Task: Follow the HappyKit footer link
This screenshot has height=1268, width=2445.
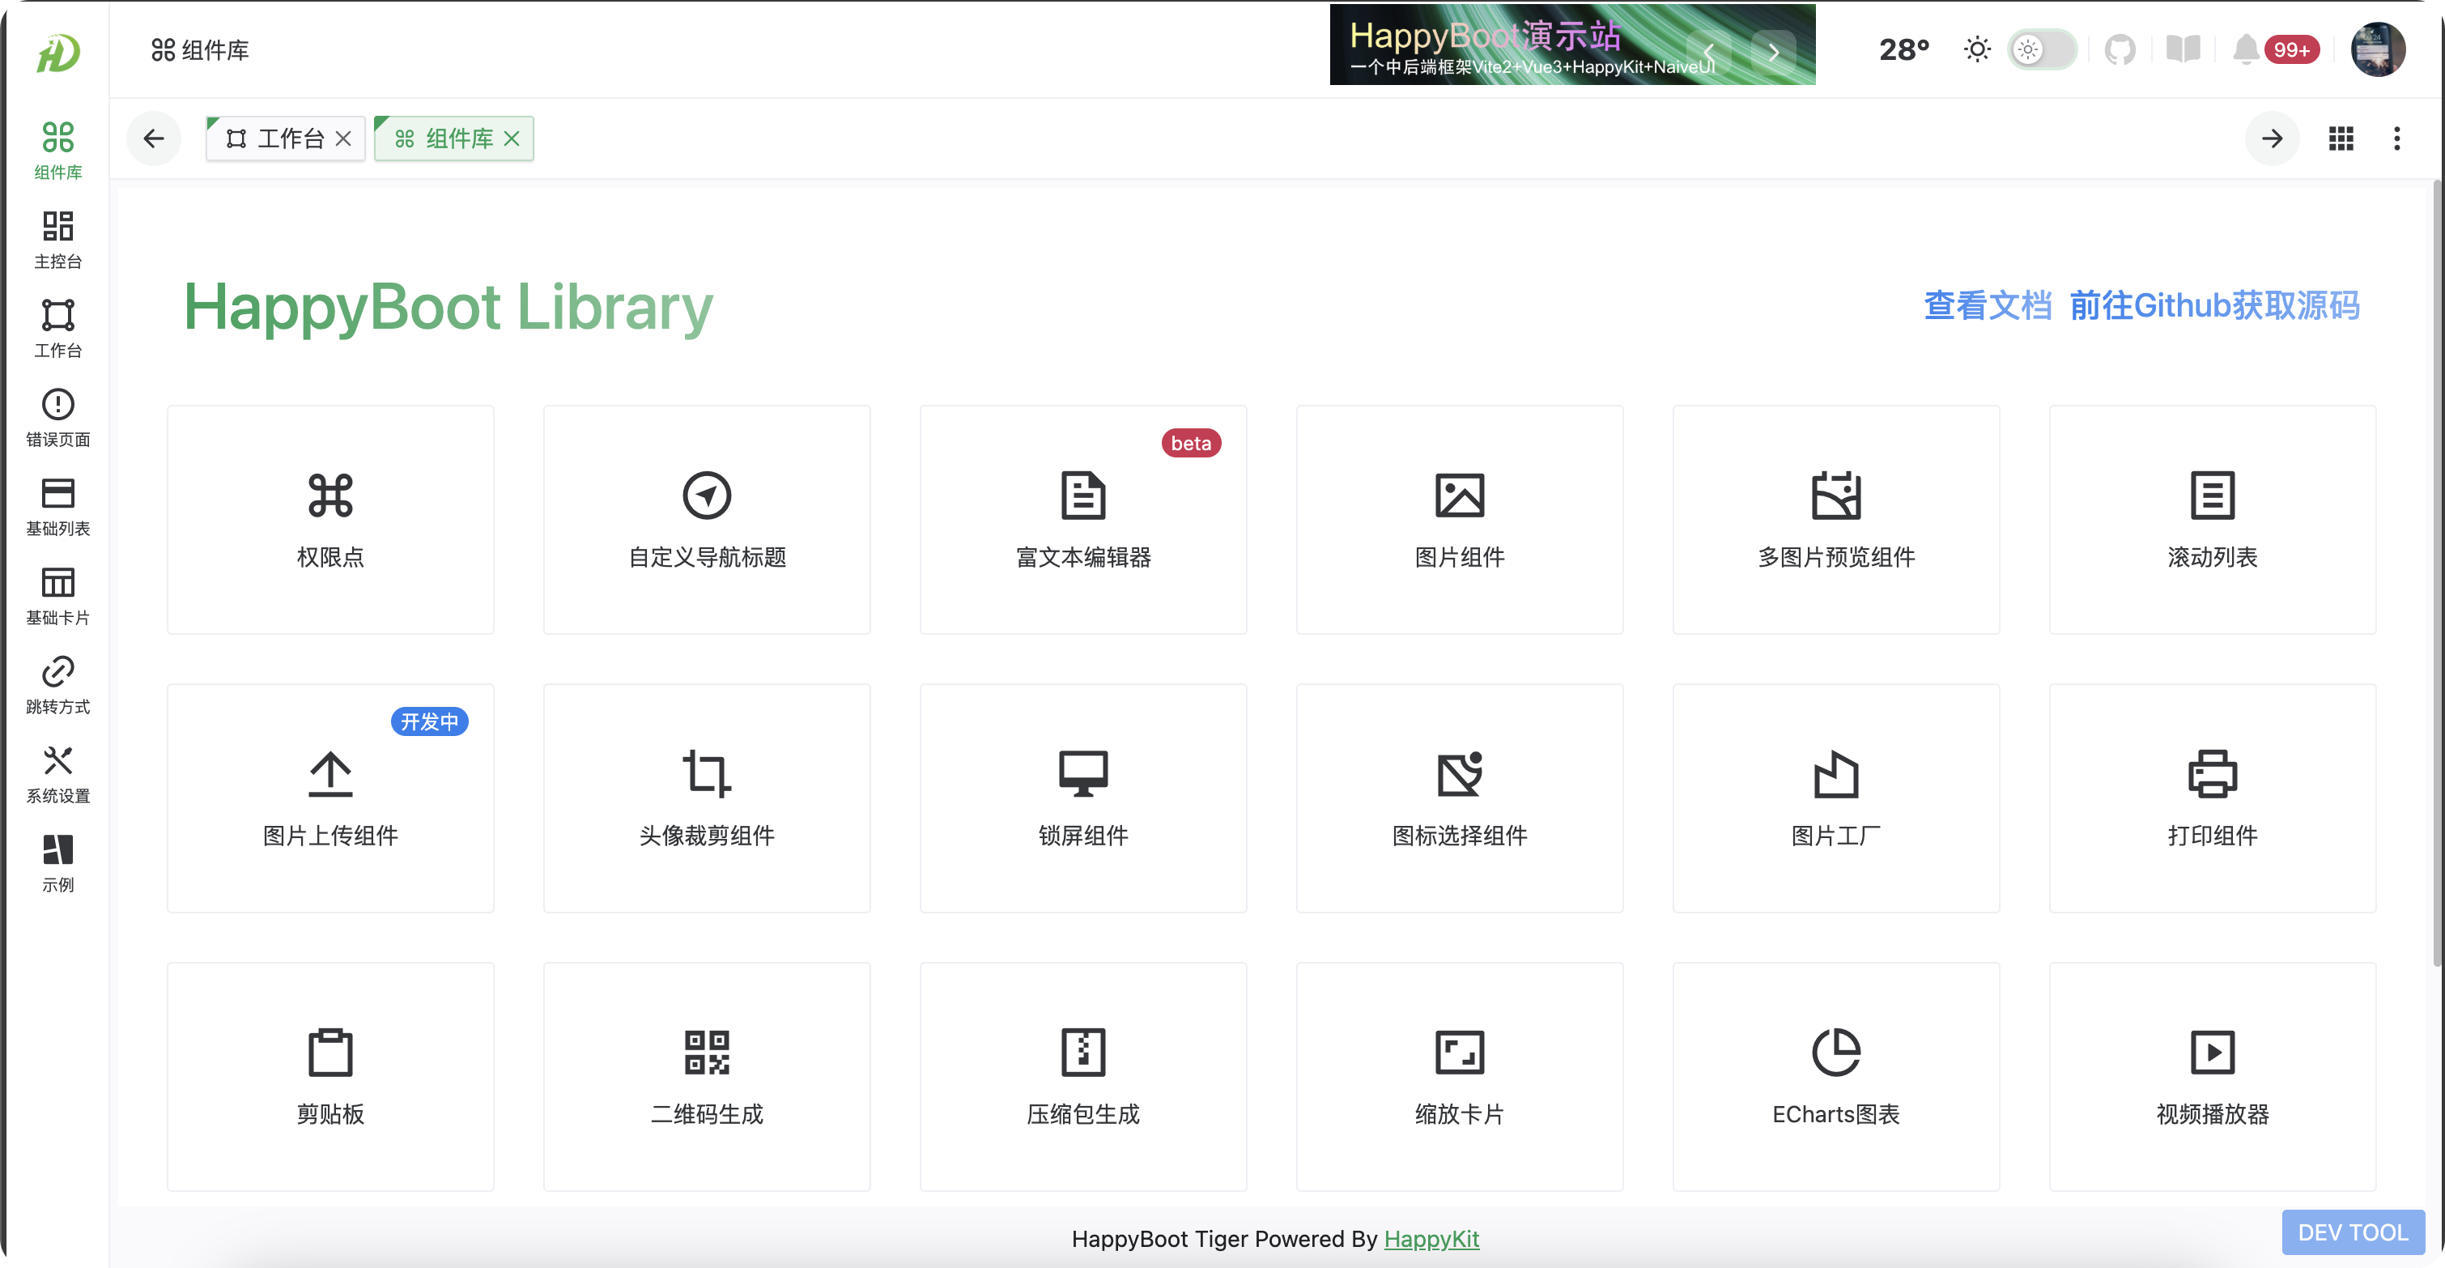Action: 1431,1239
